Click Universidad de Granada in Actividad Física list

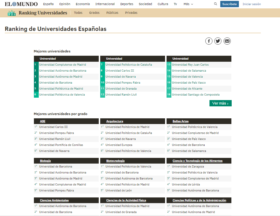(x=121, y=212)
